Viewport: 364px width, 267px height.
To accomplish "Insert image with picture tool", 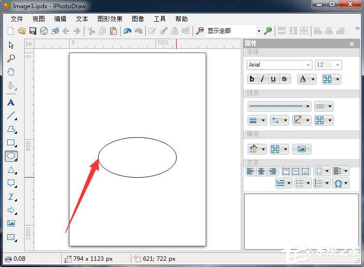I will 11,224.
